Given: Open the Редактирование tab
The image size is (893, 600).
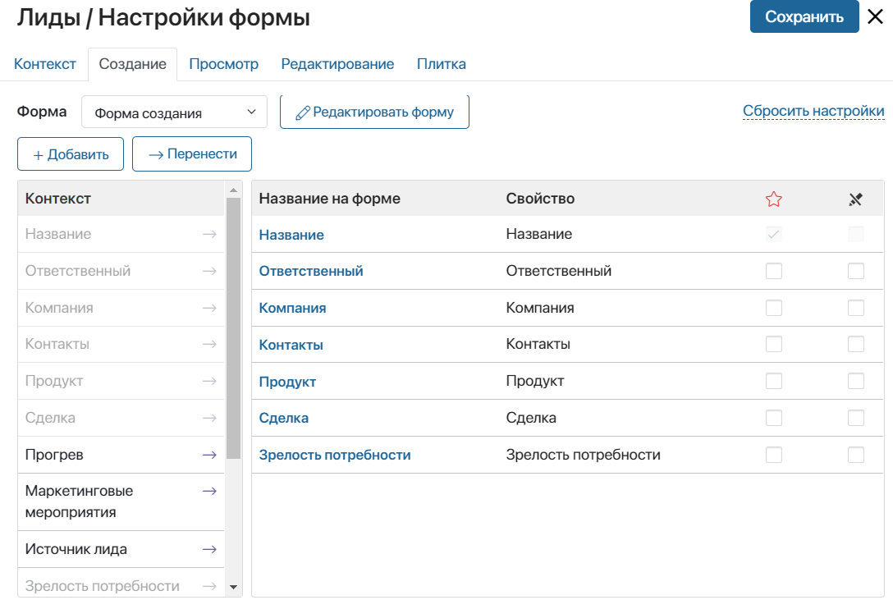Looking at the screenshot, I should click(x=337, y=64).
